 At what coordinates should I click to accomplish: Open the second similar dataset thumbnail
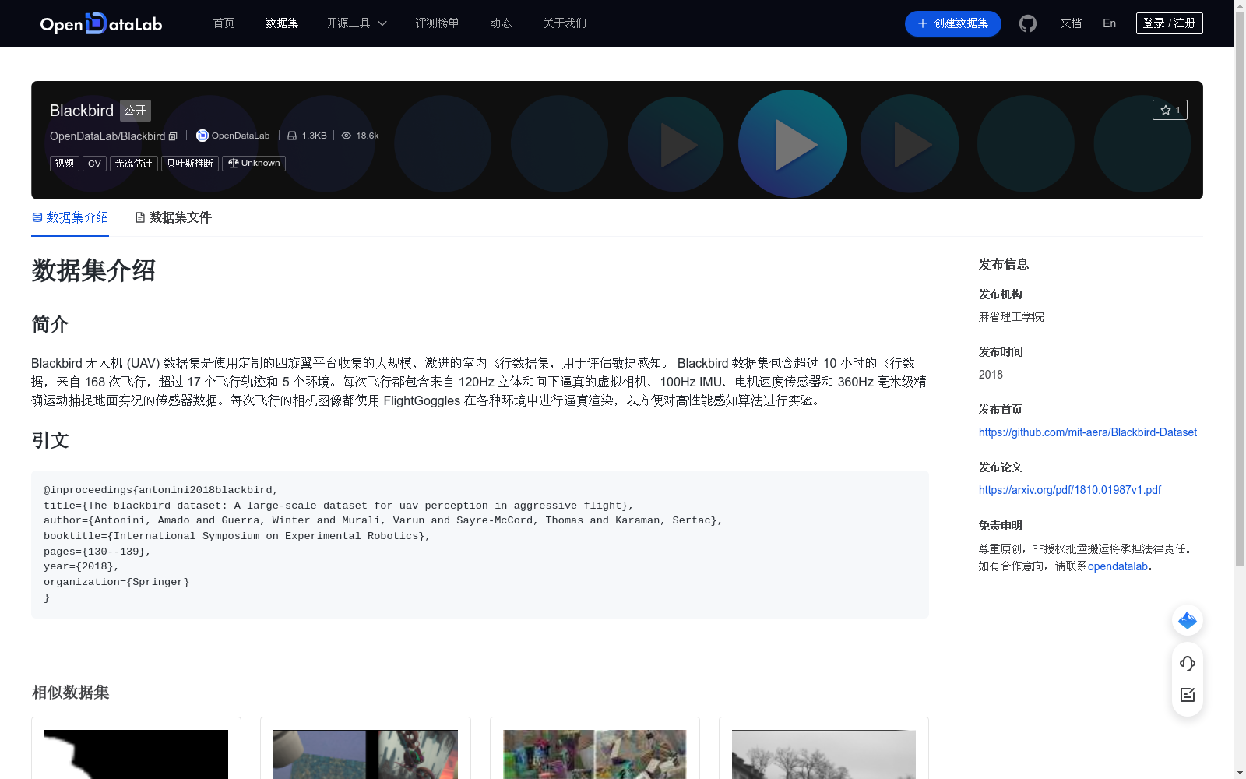(x=365, y=754)
